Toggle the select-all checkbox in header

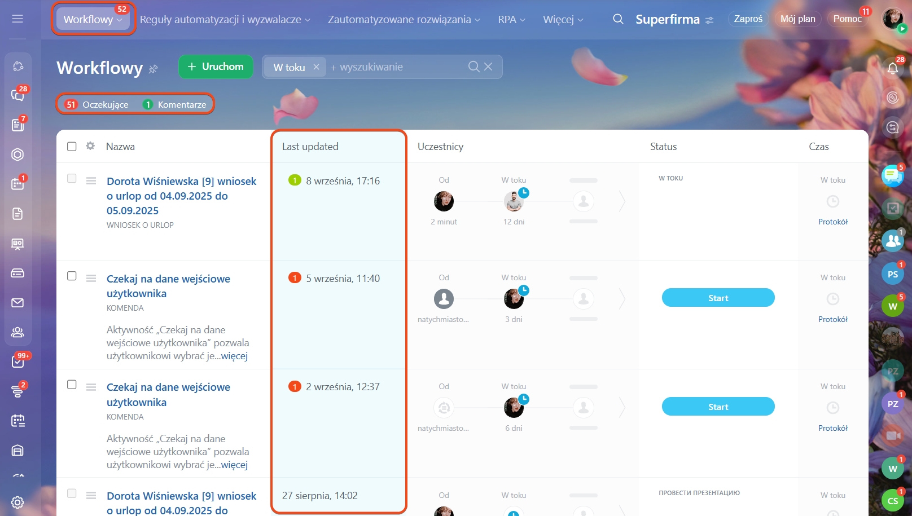coord(72,147)
